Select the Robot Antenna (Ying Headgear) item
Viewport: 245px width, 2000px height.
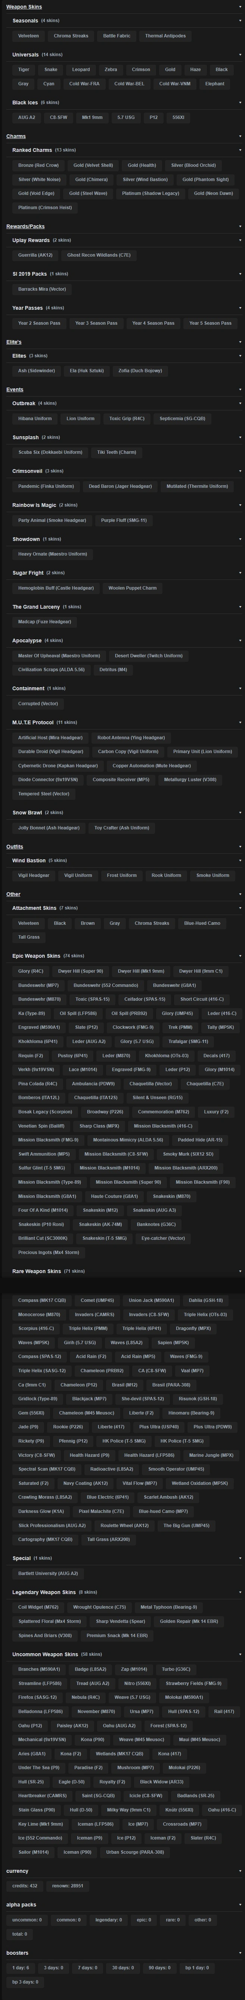pos(131,738)
